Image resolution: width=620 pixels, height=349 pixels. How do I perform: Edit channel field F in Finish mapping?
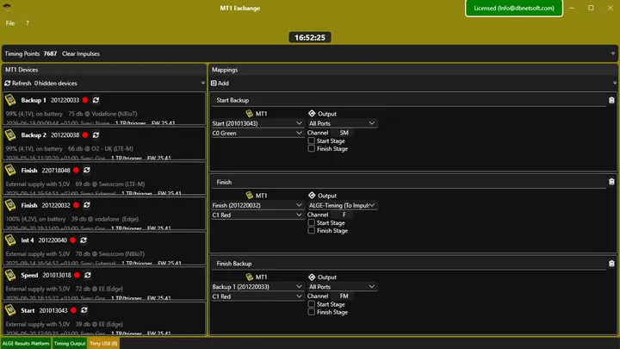344,215
